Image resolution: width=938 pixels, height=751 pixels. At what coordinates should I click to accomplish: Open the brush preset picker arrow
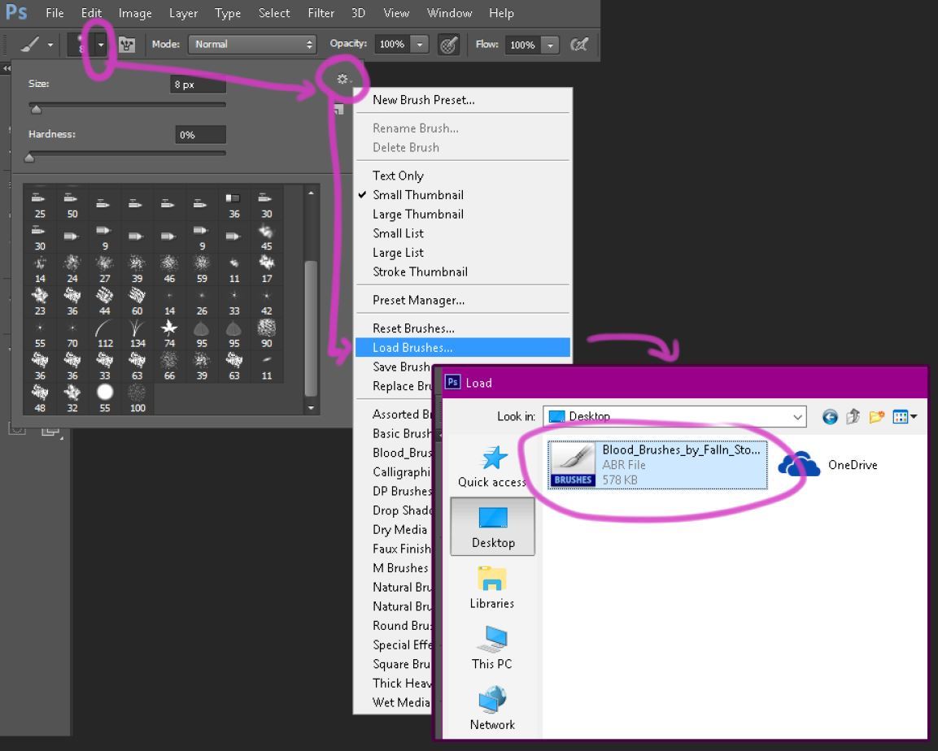click(x=101, y=44)
